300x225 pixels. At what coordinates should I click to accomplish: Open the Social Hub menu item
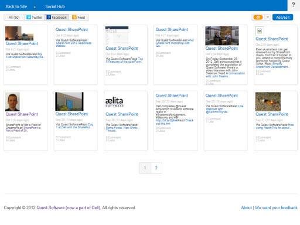[x=55, y=6]
